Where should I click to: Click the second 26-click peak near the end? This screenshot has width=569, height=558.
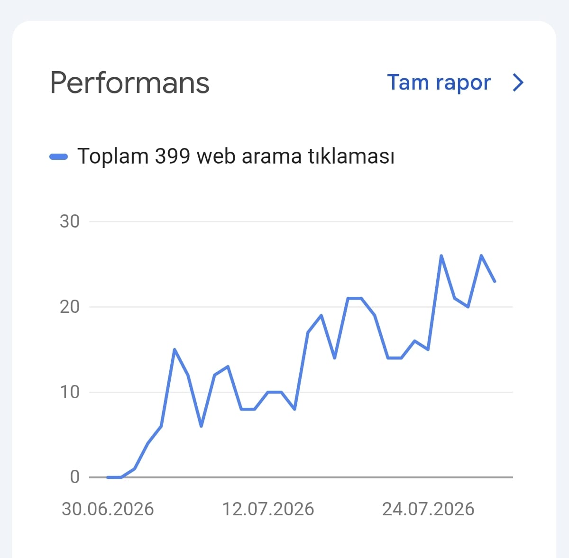[481, 256]
